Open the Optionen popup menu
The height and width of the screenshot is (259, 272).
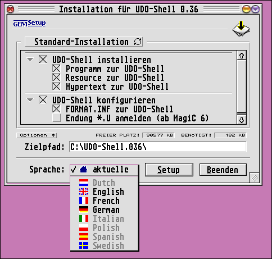[37, 135]
